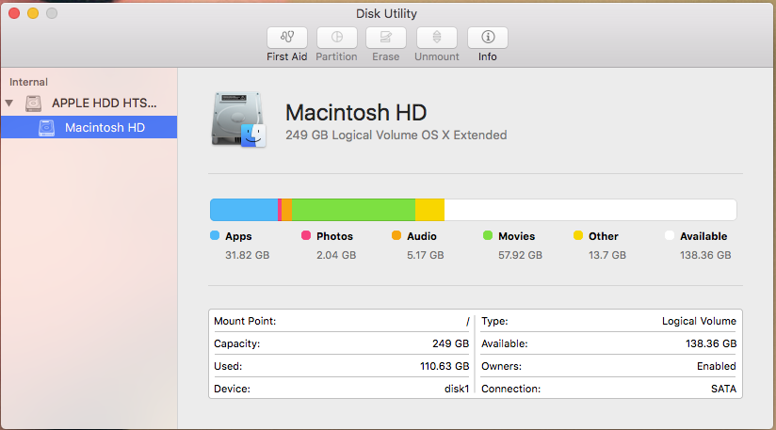Click the 5.17 GB Audio value

coord(426,255)
